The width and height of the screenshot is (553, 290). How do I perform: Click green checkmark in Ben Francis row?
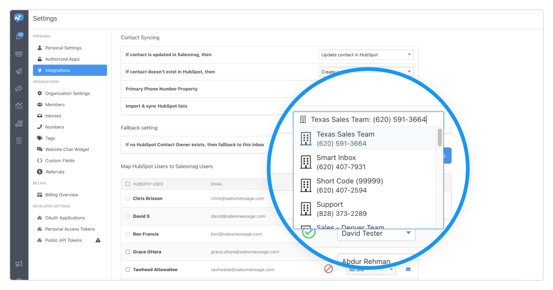click(x=309, y=232)
